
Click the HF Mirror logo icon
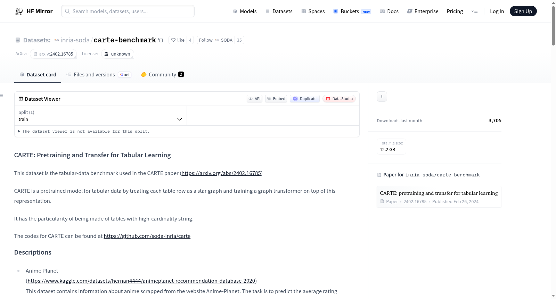point(19,11)
